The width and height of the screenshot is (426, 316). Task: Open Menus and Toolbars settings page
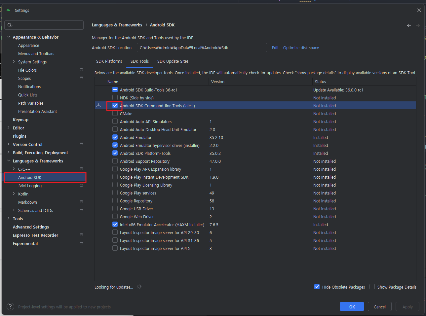(x=36, y=53)
